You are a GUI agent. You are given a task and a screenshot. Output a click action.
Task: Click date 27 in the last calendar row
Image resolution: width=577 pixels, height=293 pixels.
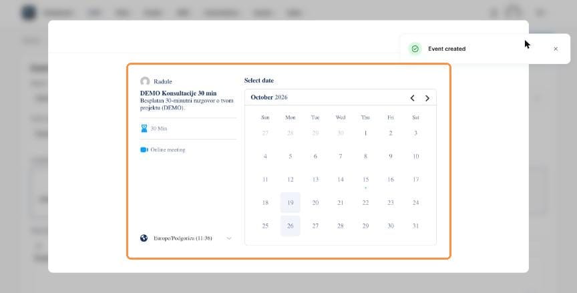point(315,226)
